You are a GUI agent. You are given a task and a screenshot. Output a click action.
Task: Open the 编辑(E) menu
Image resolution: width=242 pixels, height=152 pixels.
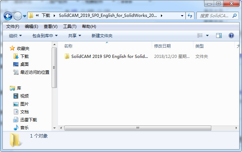31,27
